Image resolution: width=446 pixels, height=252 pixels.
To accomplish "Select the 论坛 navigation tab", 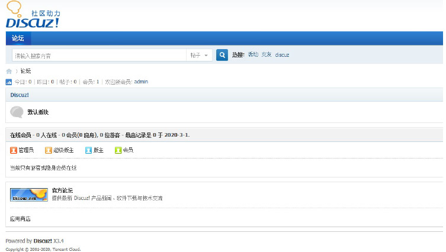I will (x=18, y=38).
